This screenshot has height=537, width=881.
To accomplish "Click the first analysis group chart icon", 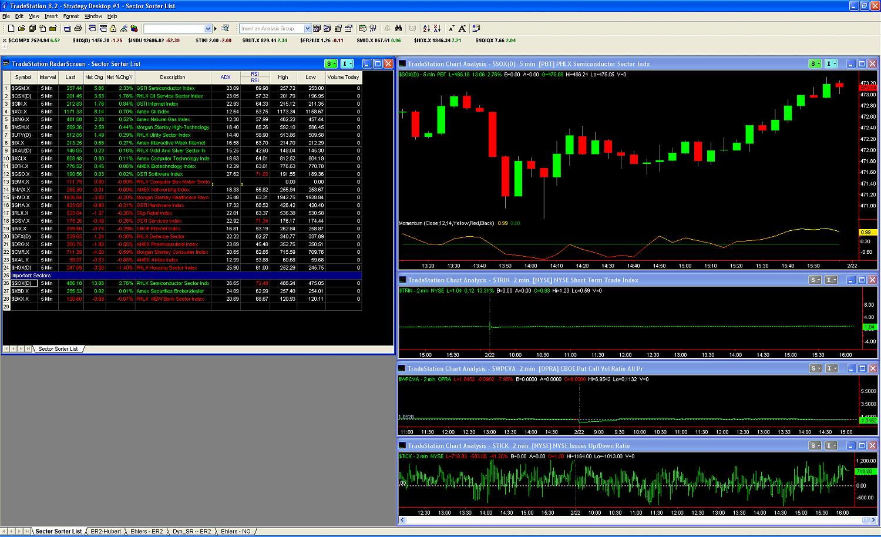I will [317, 28].
